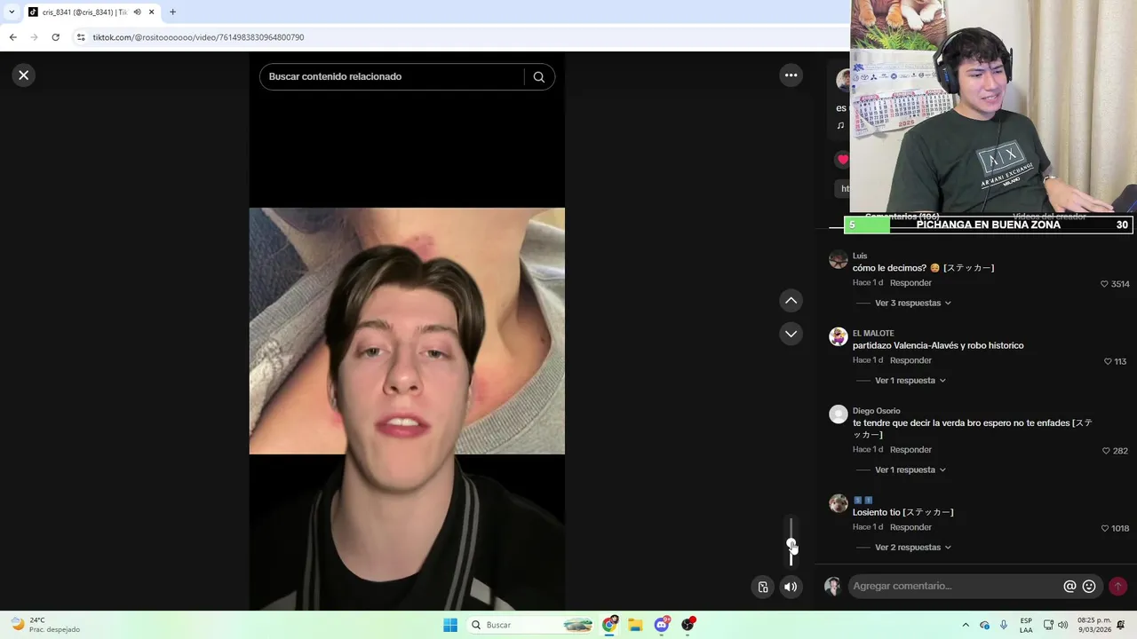Screen dimensions: 1137x639
Task: Open Luis's profile avatar in comments
Action: click(839, 259)
